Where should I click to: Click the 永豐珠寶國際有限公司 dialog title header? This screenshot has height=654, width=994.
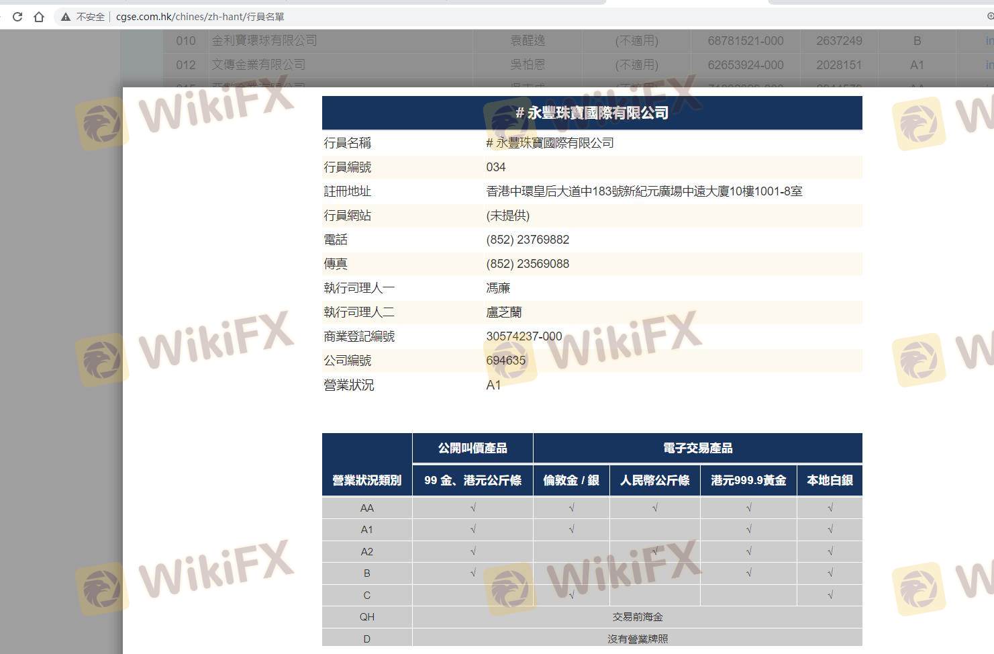click(x=592, y=113)
